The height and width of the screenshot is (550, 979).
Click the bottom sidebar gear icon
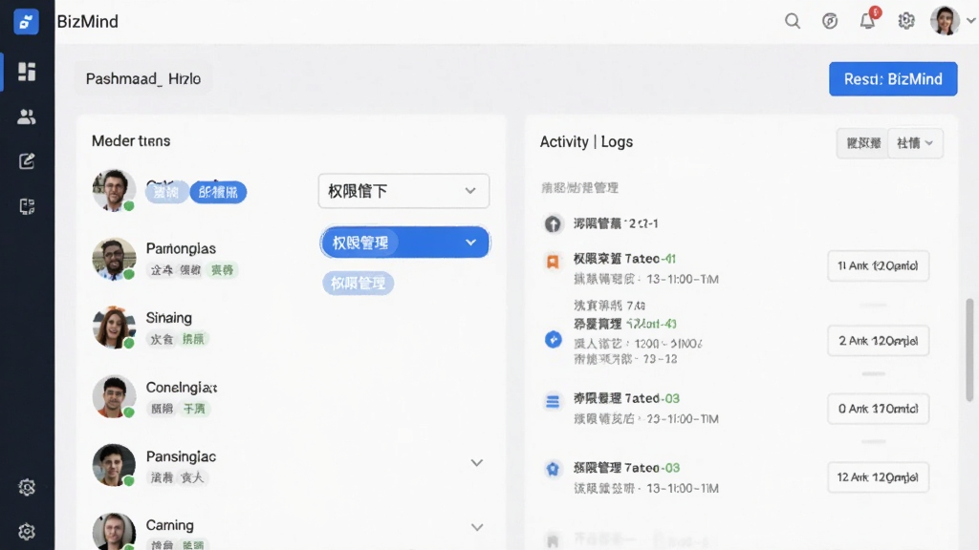click(x=26, y=531)
